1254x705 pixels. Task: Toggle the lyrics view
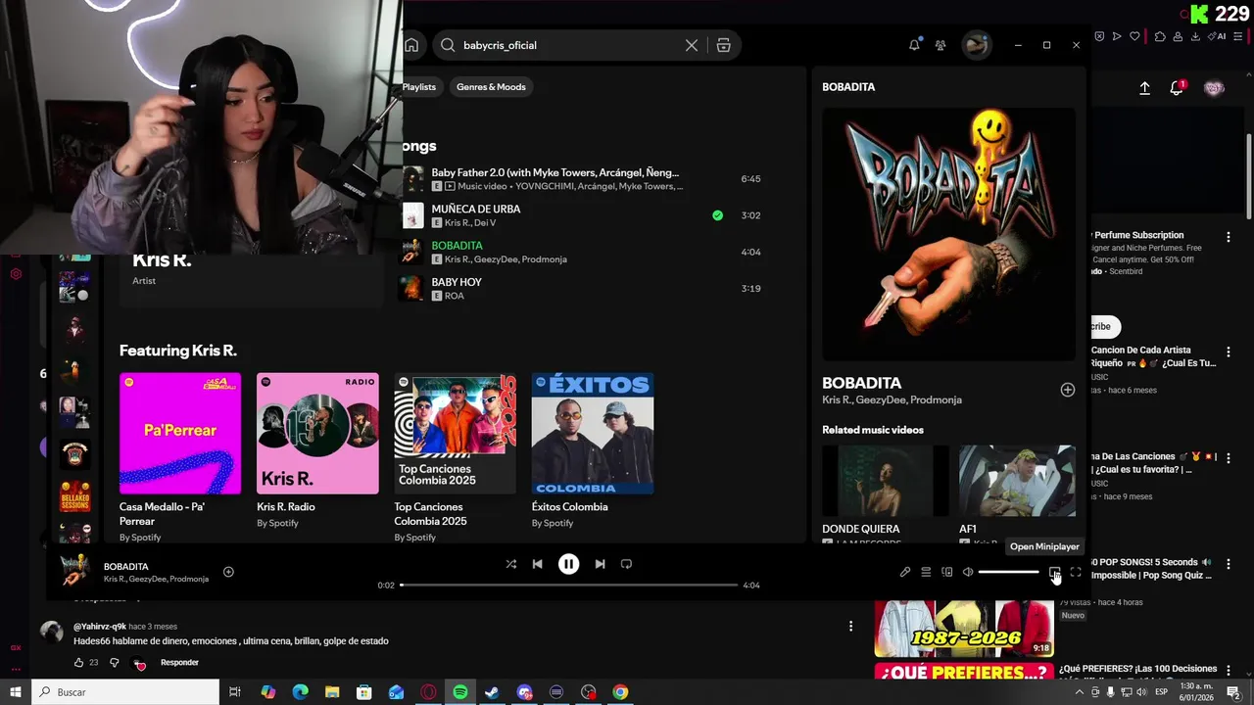point(905,572)
